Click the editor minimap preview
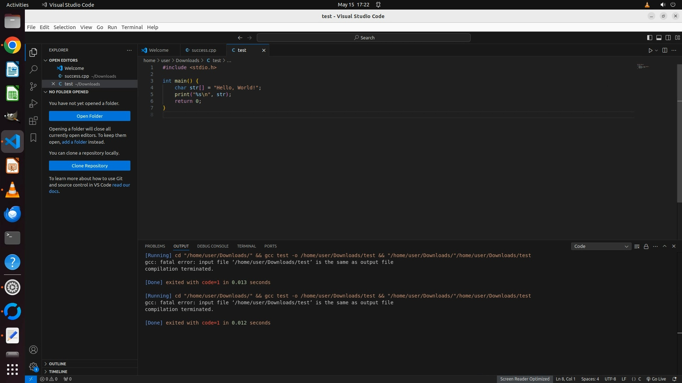This screenshot has width=682, height=383. click(x=642, y=66)
